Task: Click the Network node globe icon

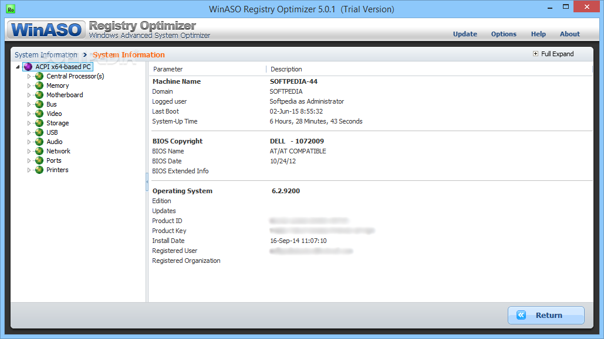Action: pos(39,151)
